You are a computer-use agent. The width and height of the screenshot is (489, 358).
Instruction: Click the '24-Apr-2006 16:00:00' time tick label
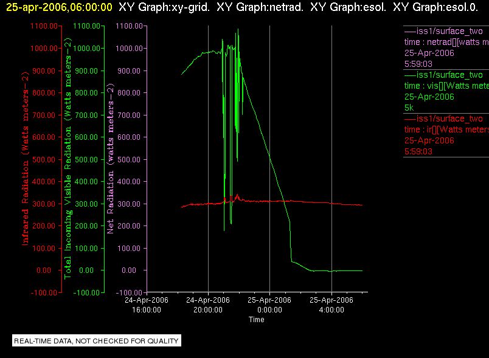(x=146, y=305)
